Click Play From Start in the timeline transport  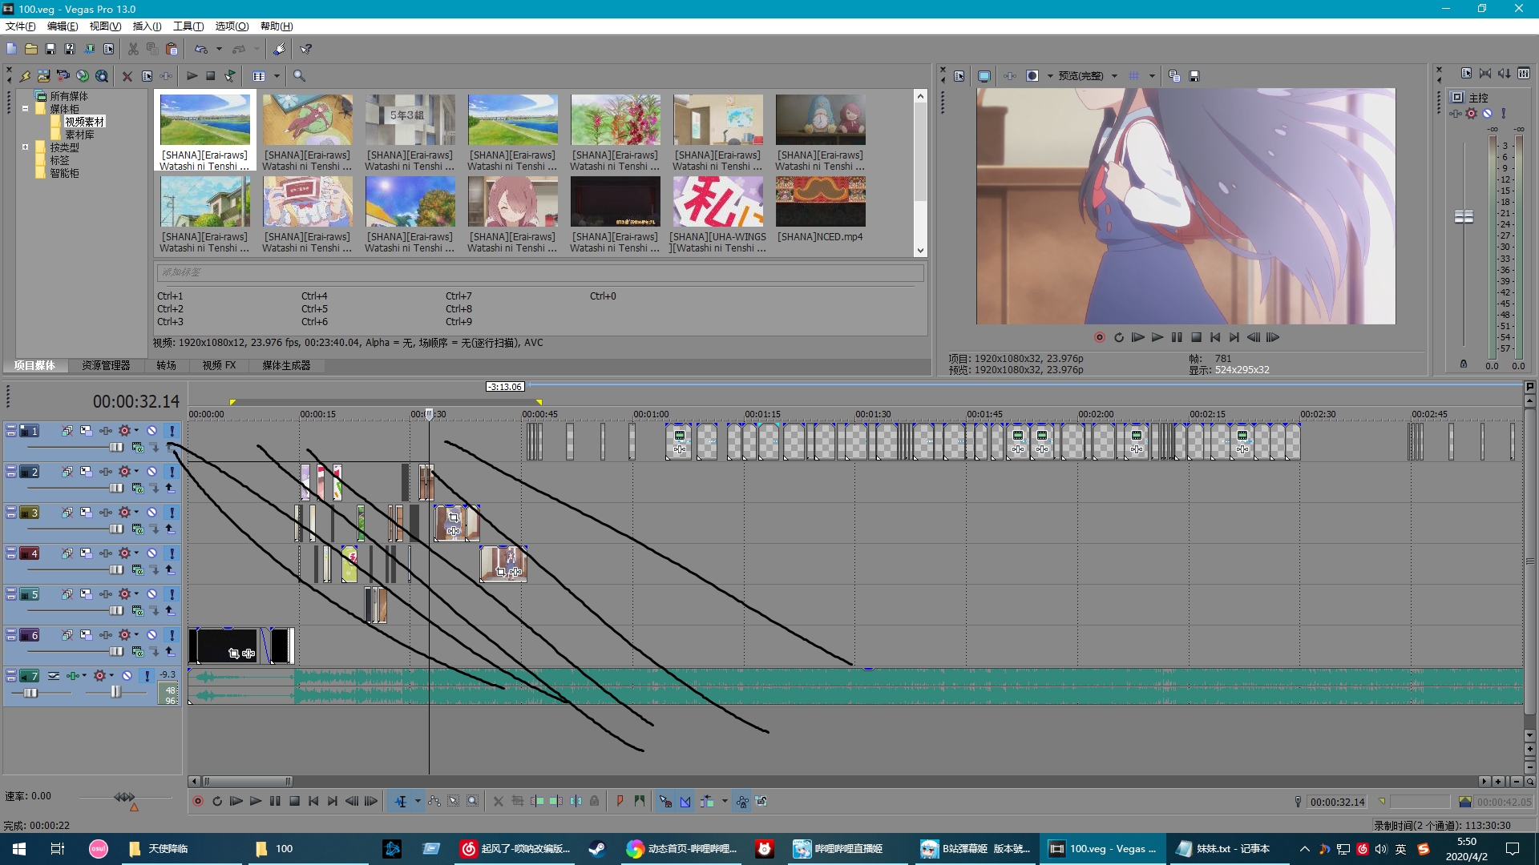(236, 802)
